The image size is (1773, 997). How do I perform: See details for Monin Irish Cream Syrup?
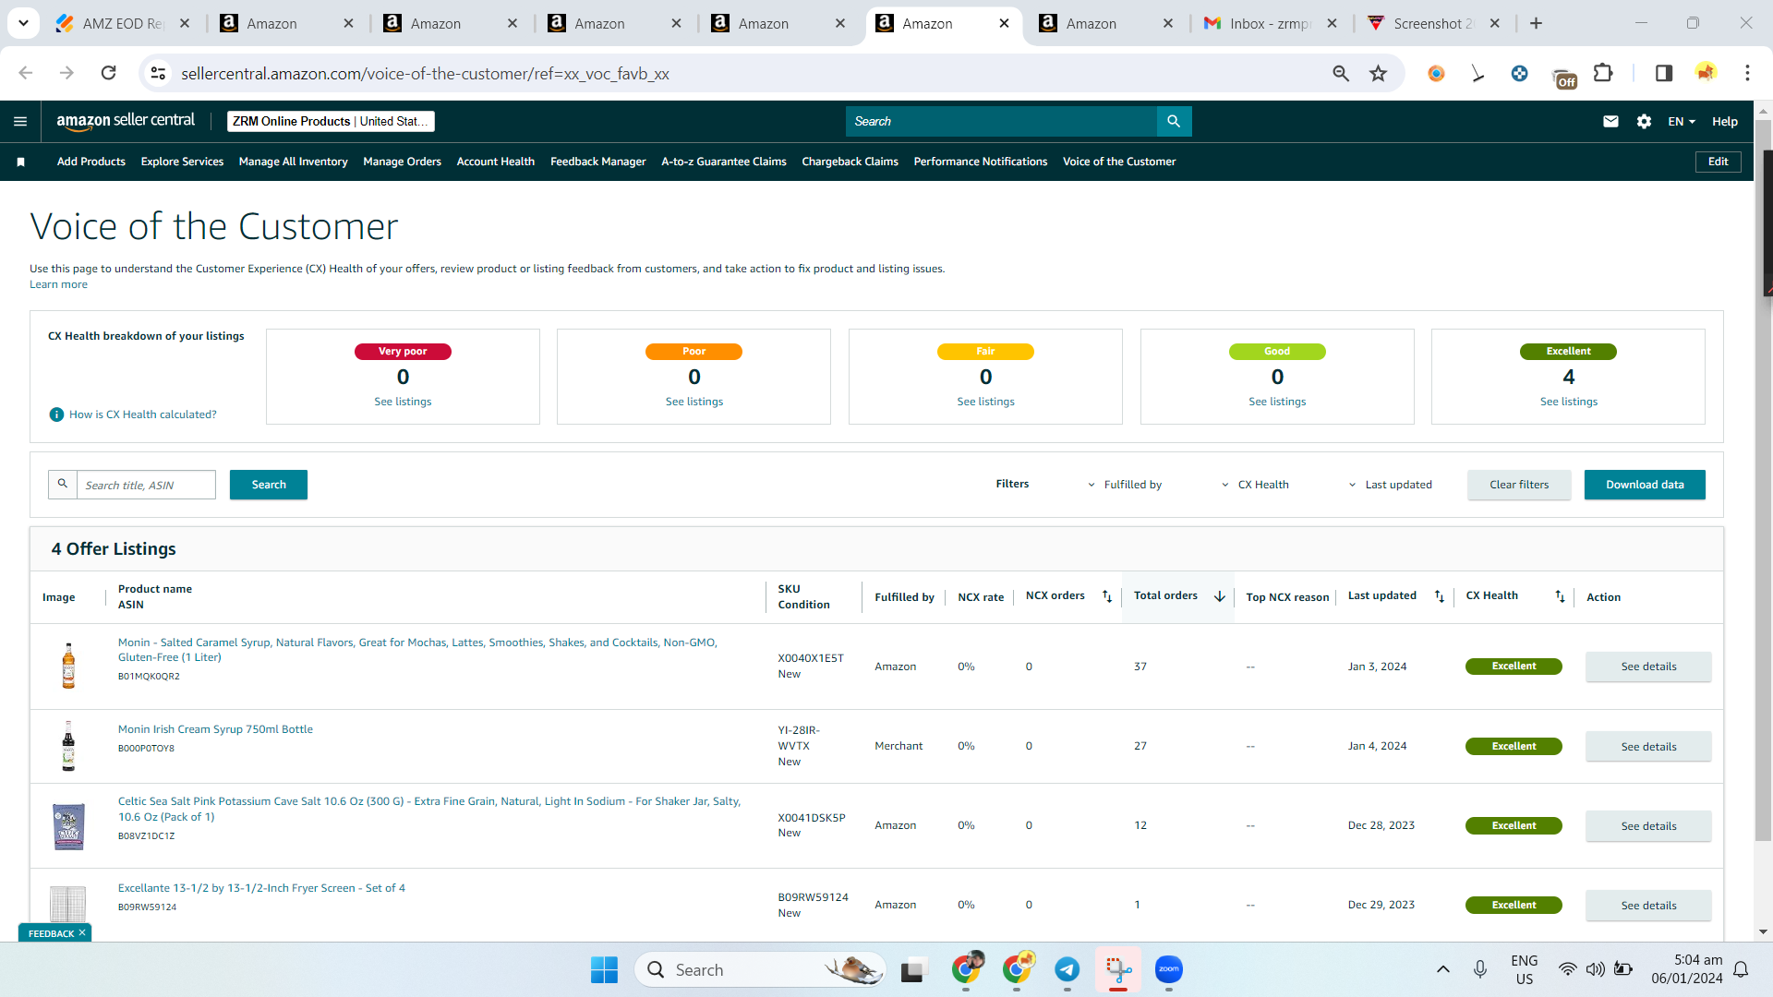(1648, 746)
